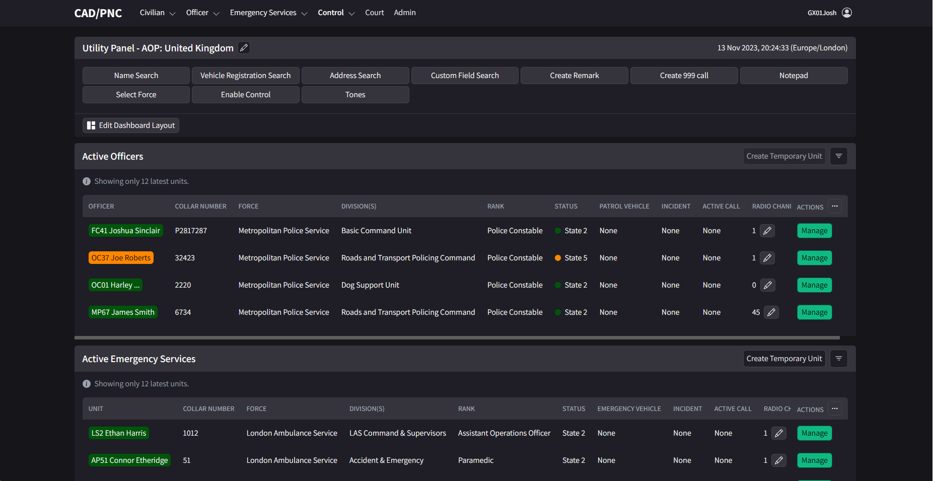Screen dimensions: 933x481
Task: Go to the Court page
Action: click(374, 13)
